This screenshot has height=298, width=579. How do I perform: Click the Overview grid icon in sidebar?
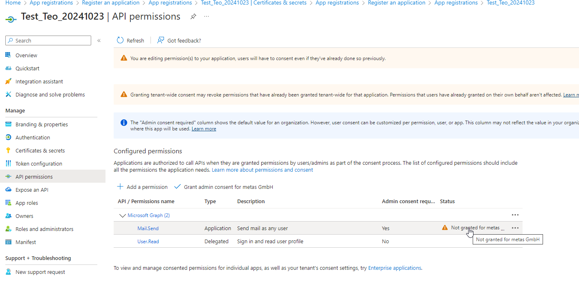coord(8,55)
